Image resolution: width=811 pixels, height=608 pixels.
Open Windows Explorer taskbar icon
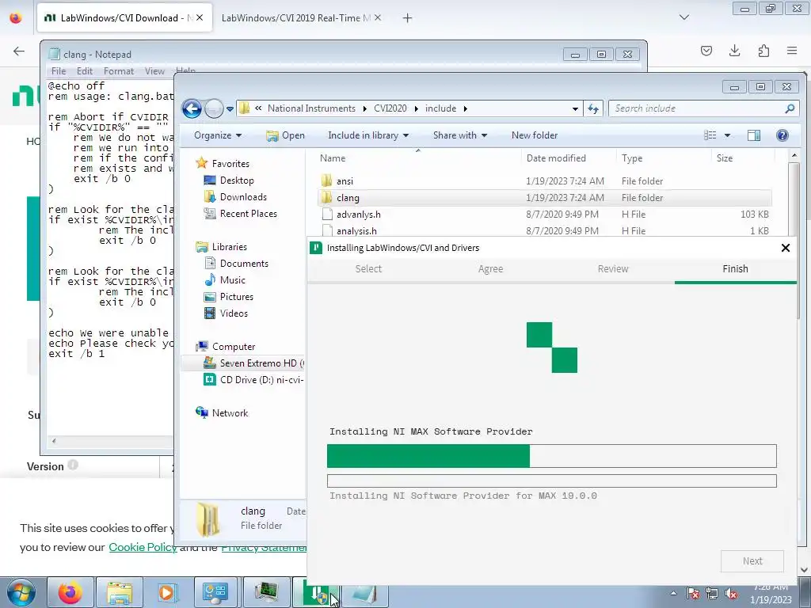(120, 592)
